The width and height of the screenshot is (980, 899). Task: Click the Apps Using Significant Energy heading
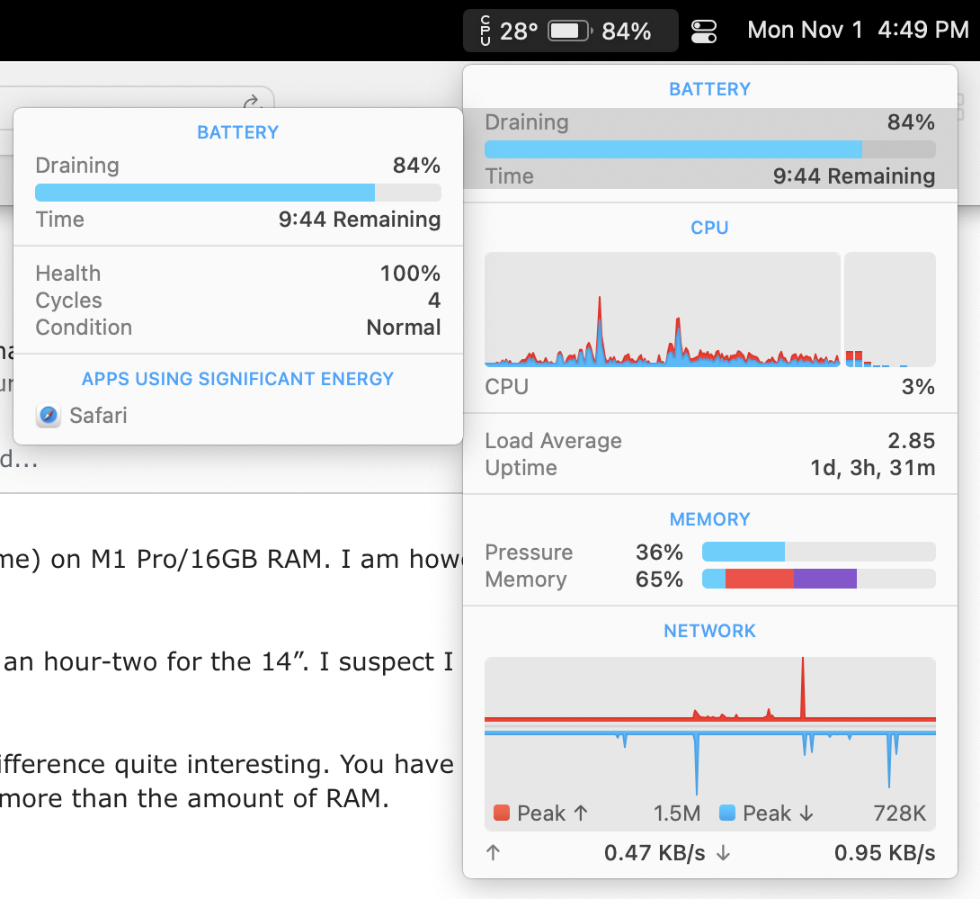pos(237,379)
